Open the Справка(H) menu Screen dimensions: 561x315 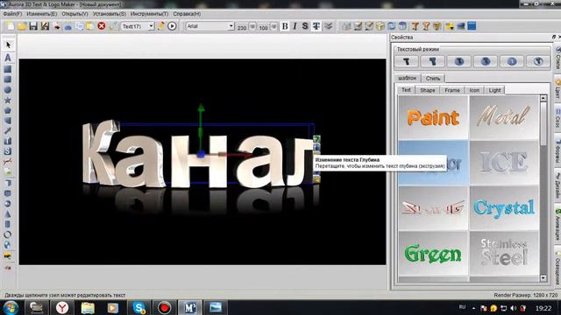tap(187, 14)
